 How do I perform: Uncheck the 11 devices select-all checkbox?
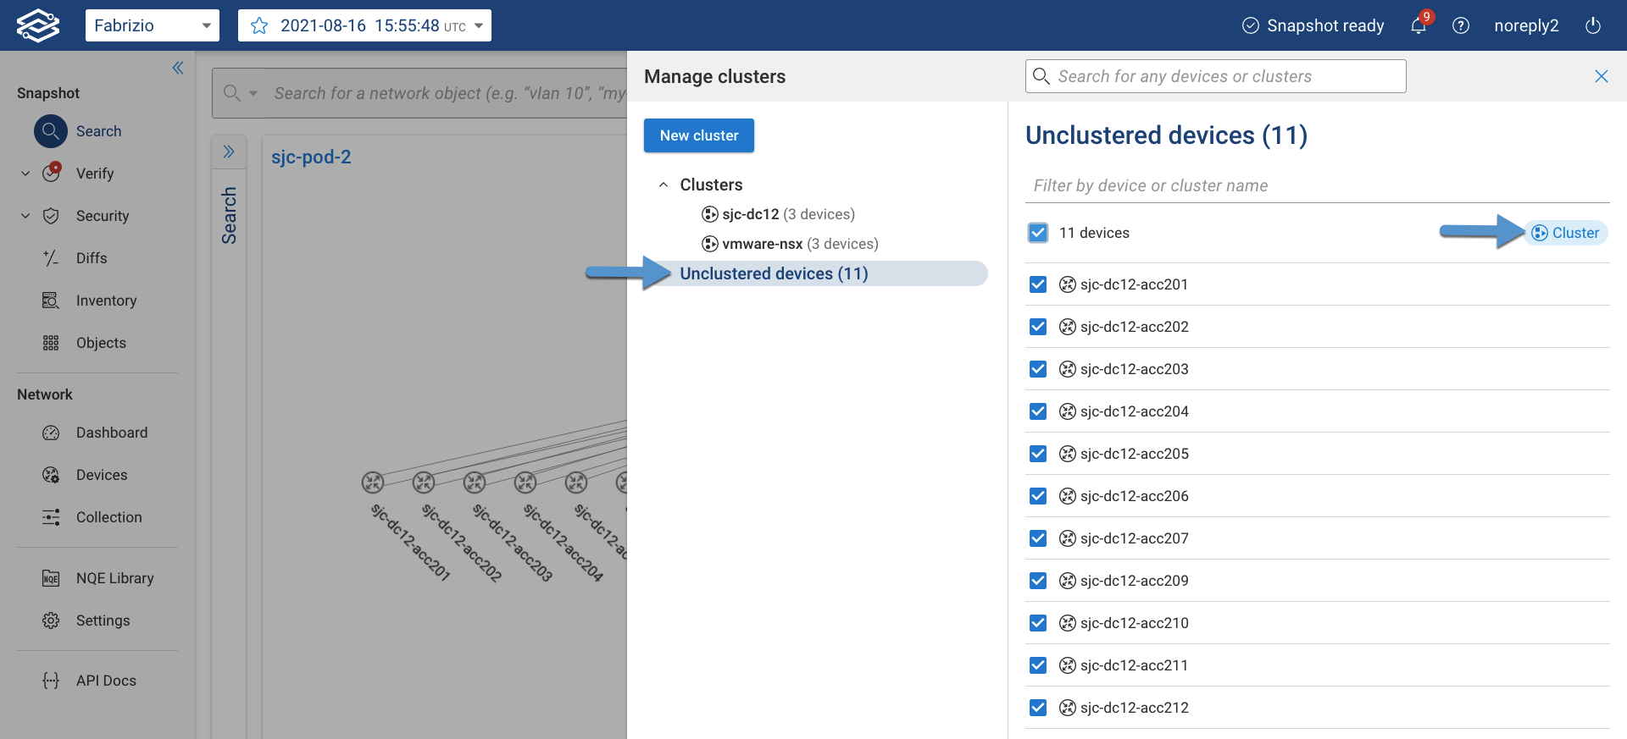tap(1038, 233)
